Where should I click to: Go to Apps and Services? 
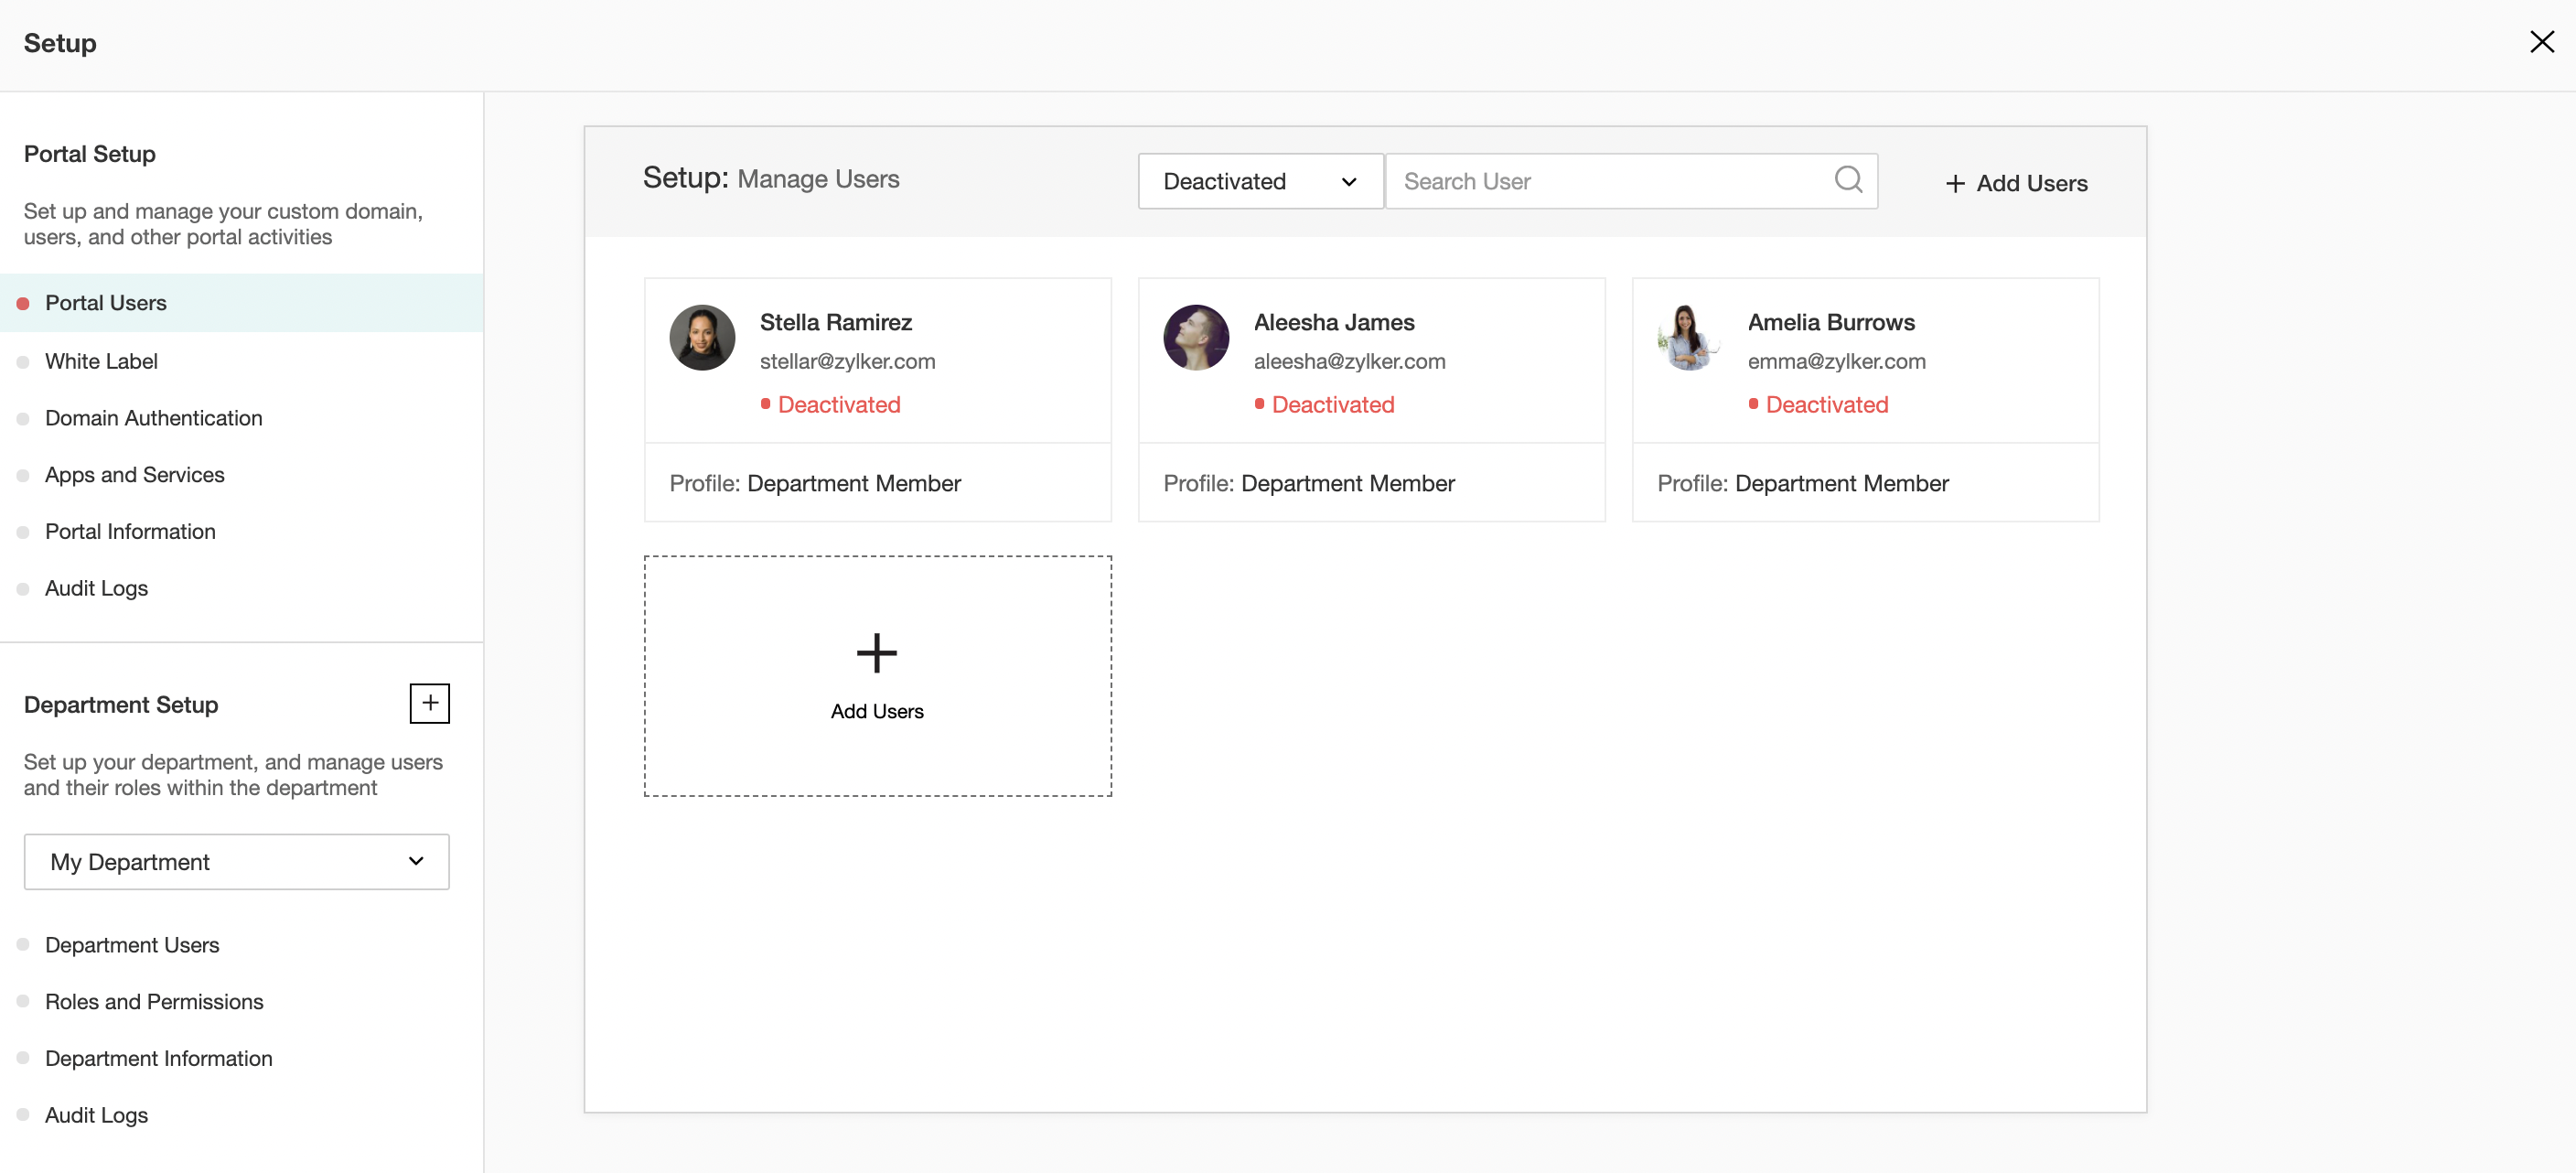pos(134,475)
